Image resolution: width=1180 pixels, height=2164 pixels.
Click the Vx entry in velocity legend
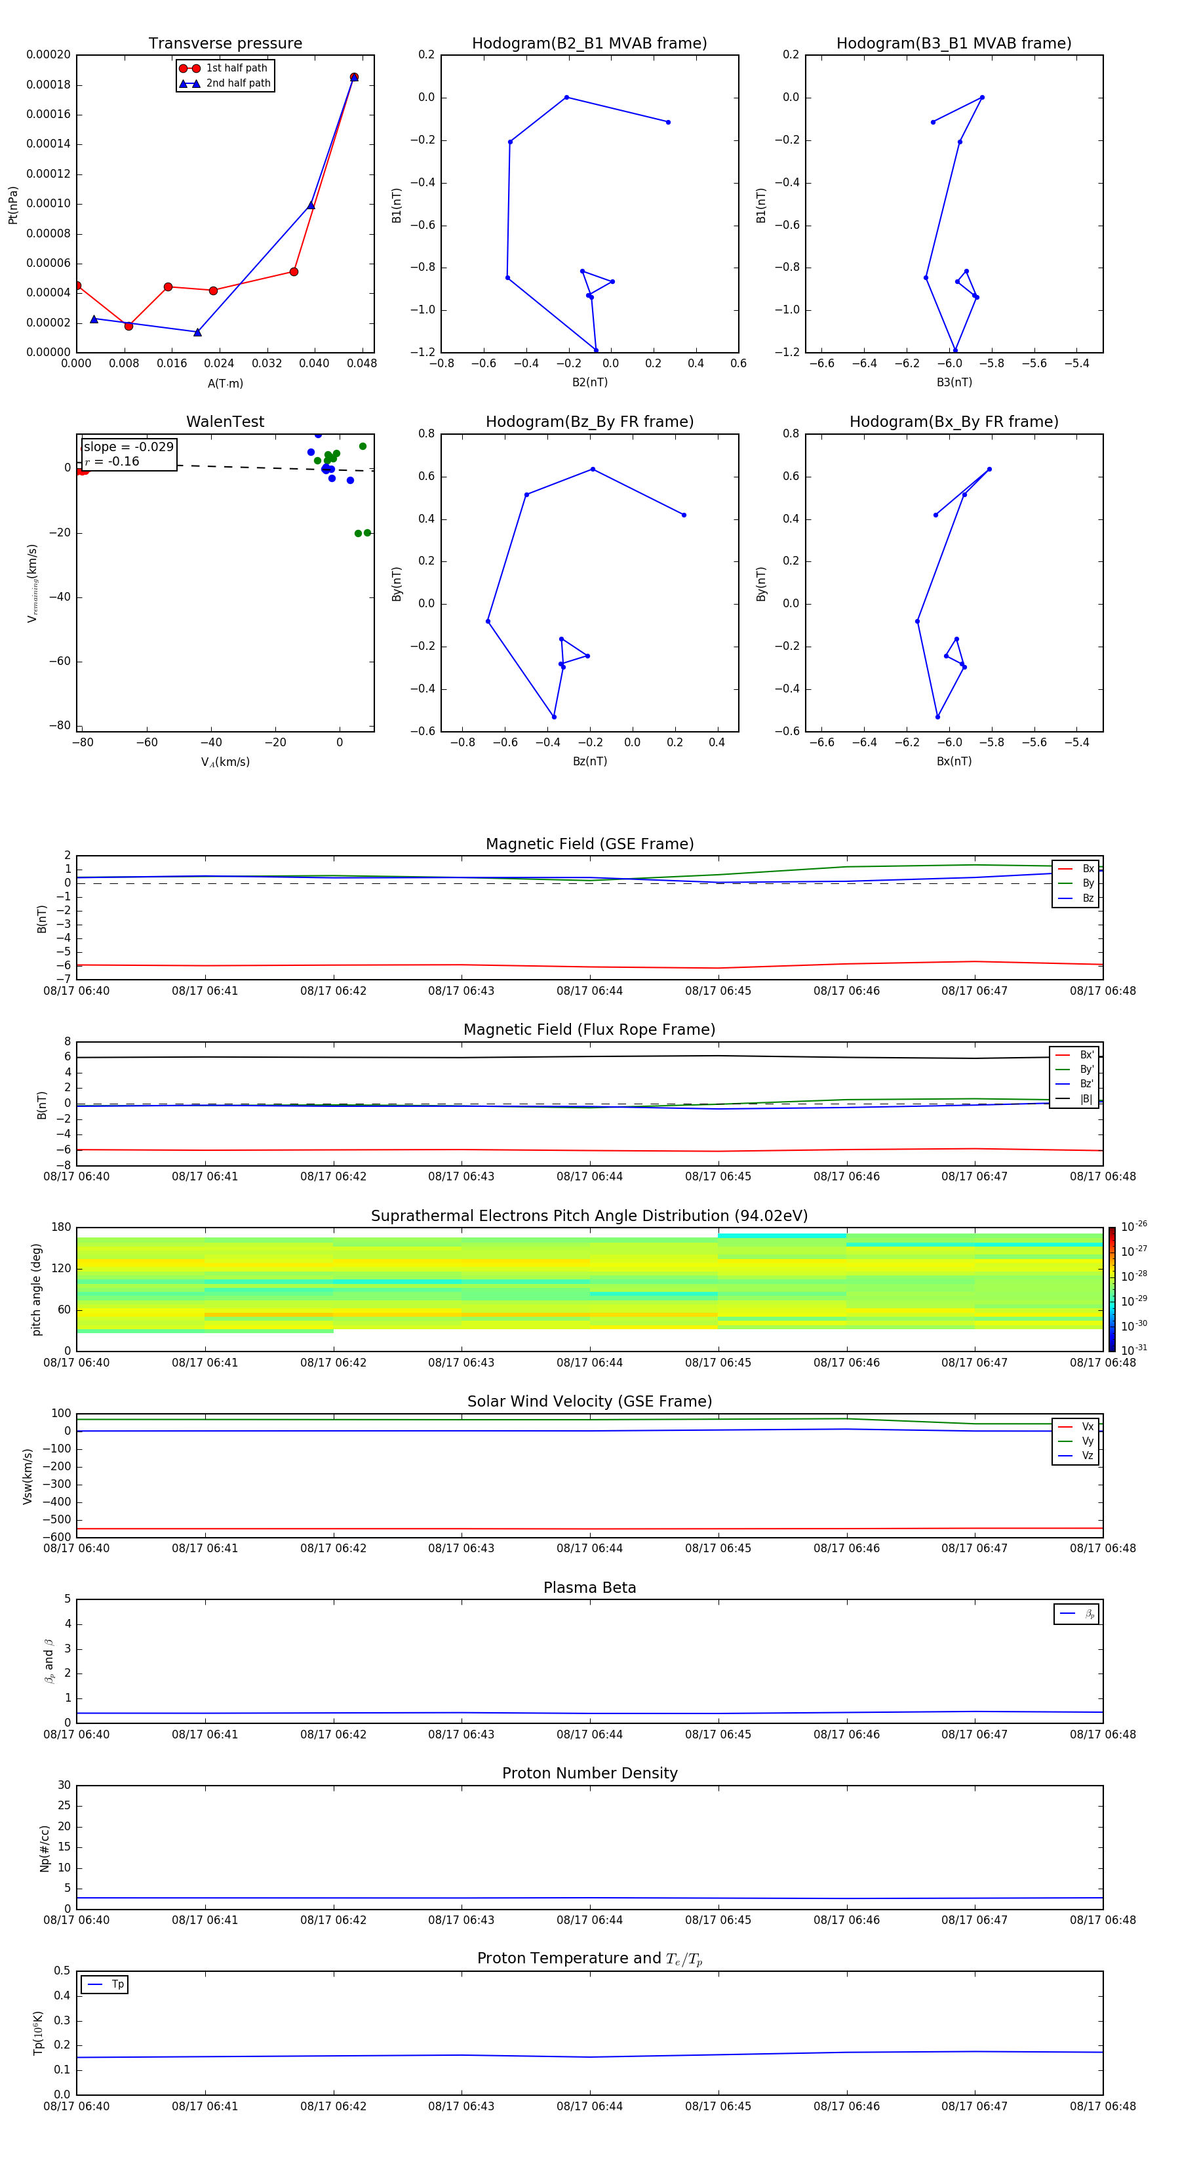point(1076,1426)
